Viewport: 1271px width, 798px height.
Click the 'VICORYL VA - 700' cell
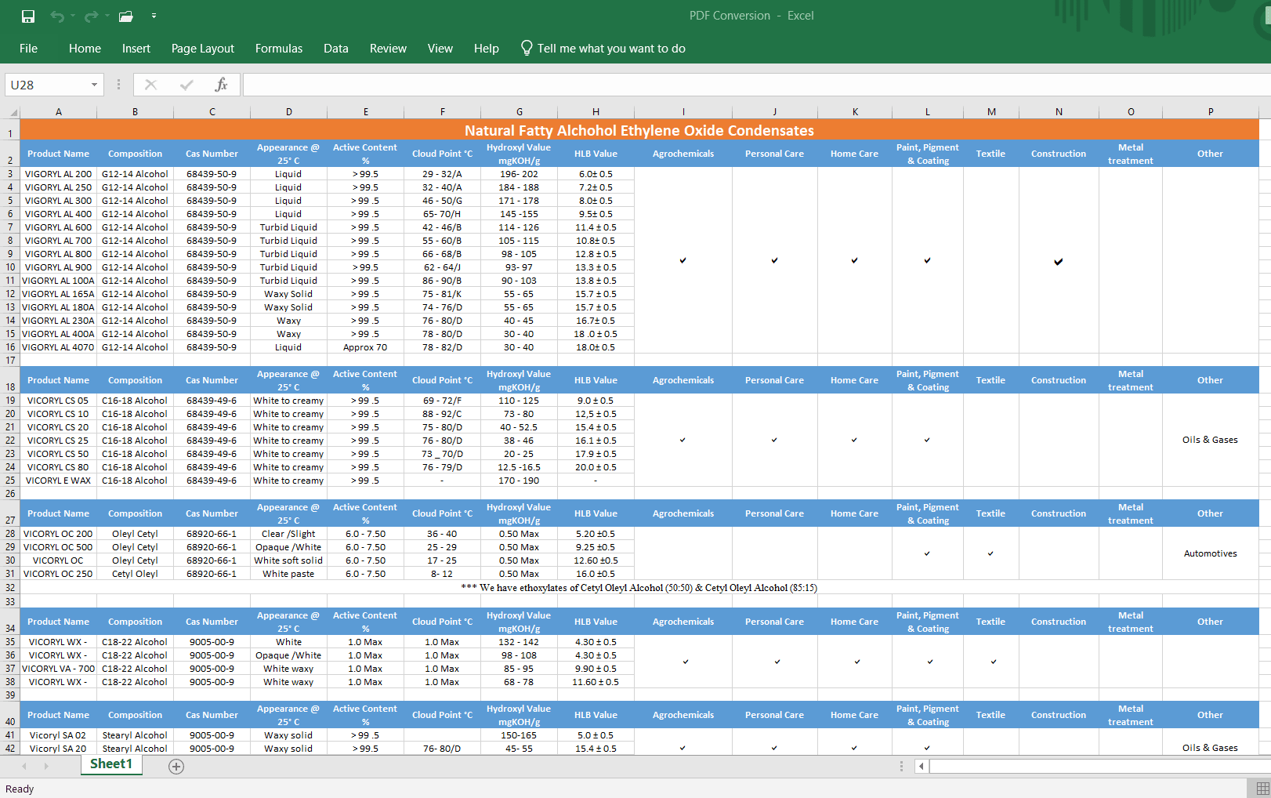58,669
